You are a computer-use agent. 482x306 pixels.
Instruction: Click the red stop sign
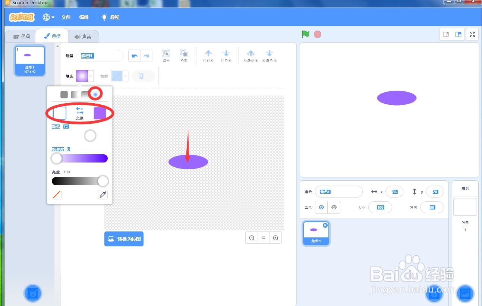pos(318,34)
